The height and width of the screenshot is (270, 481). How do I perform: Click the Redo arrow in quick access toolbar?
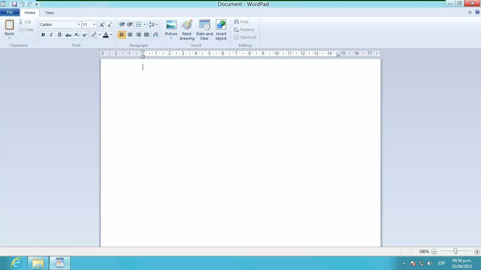tap(30, 4)
